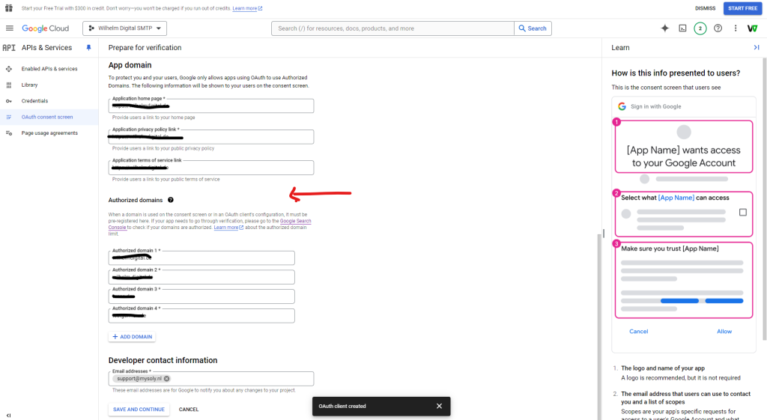Open the three-dot settings menu
767x420 pixels.
point(736,28)
